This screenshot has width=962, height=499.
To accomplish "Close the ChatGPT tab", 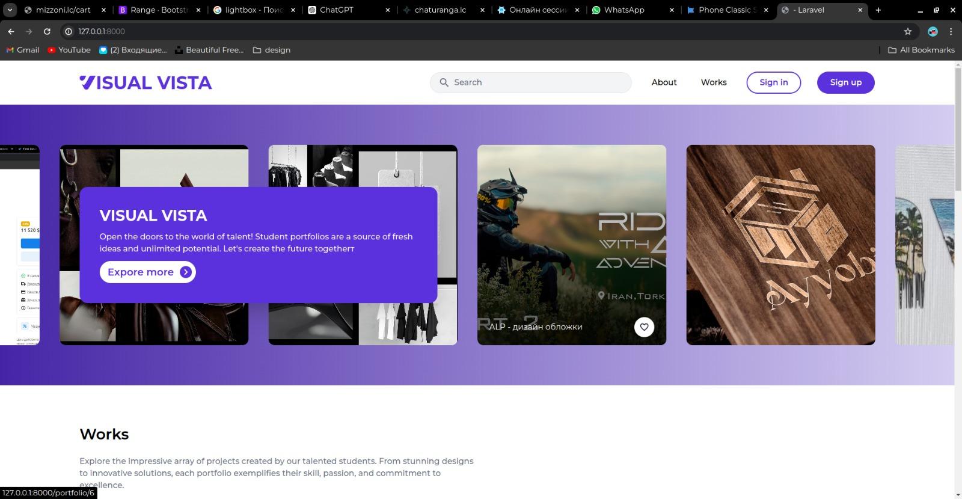I will click(x=388, y=10).
